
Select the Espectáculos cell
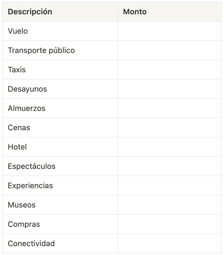point(32,166)
